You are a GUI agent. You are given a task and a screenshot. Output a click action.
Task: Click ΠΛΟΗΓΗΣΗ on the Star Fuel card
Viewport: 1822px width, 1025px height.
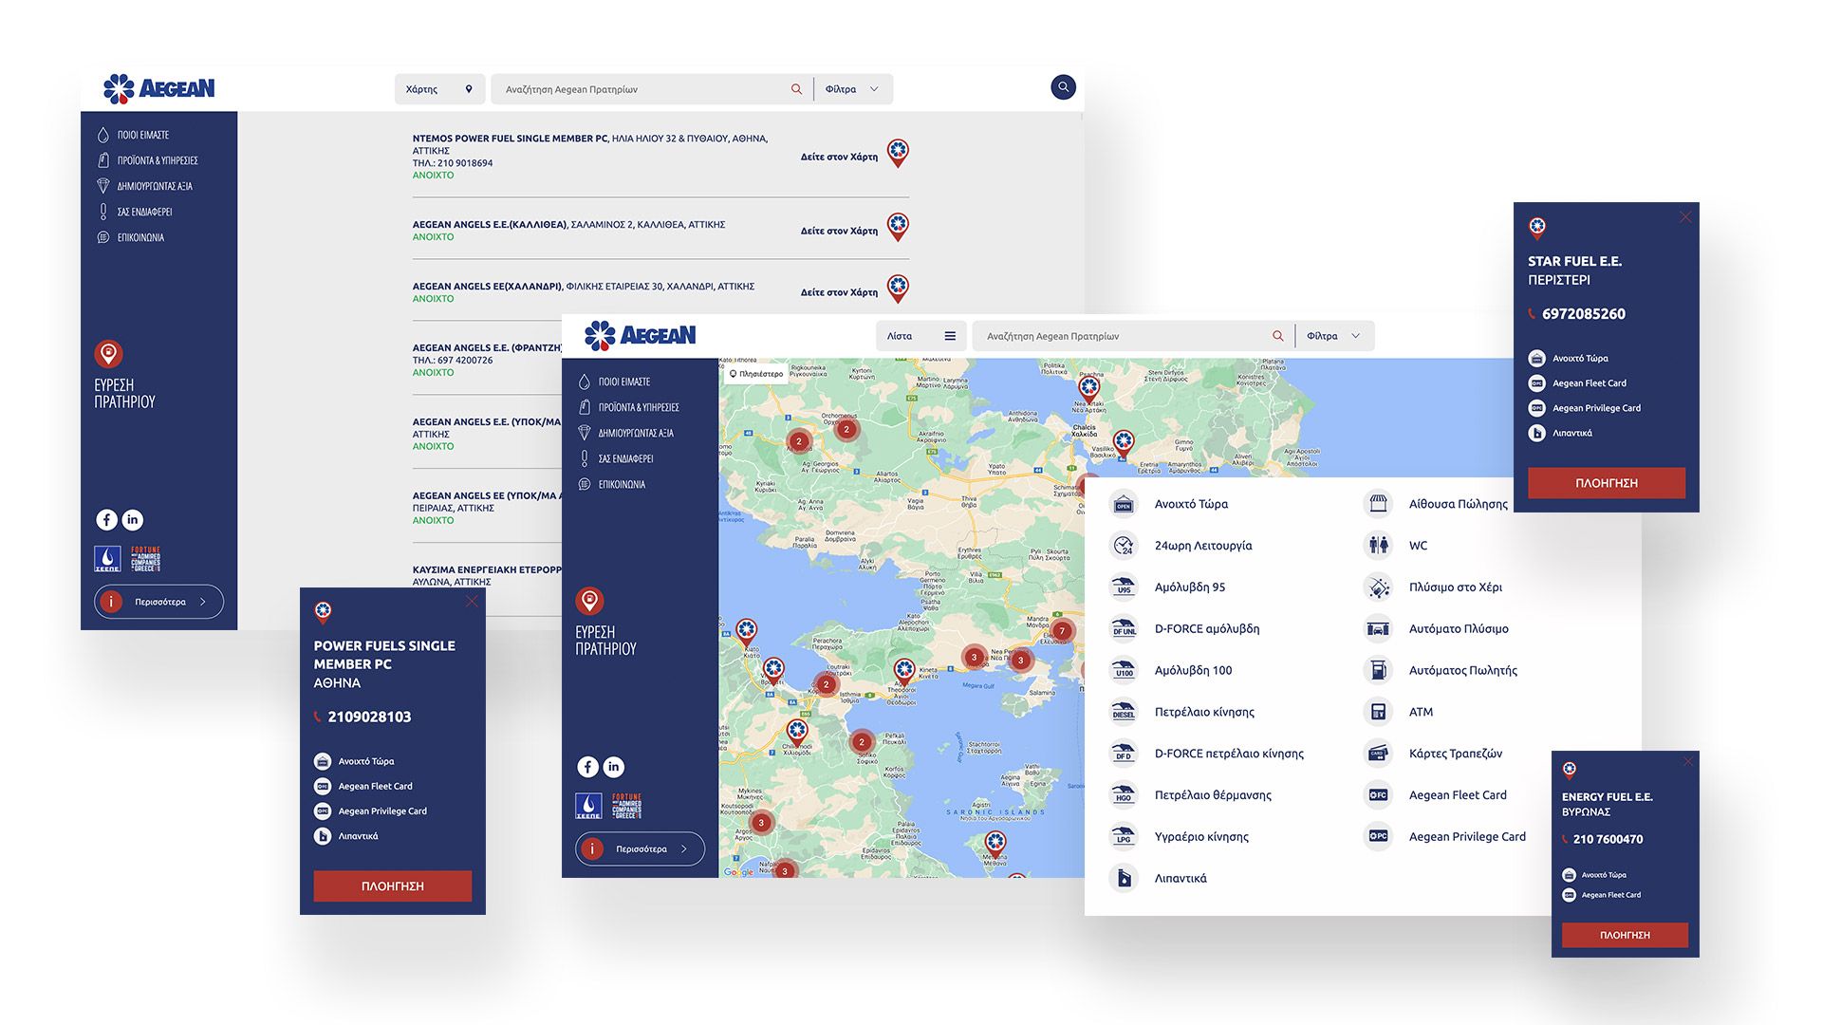click(x=1607, y=483)
